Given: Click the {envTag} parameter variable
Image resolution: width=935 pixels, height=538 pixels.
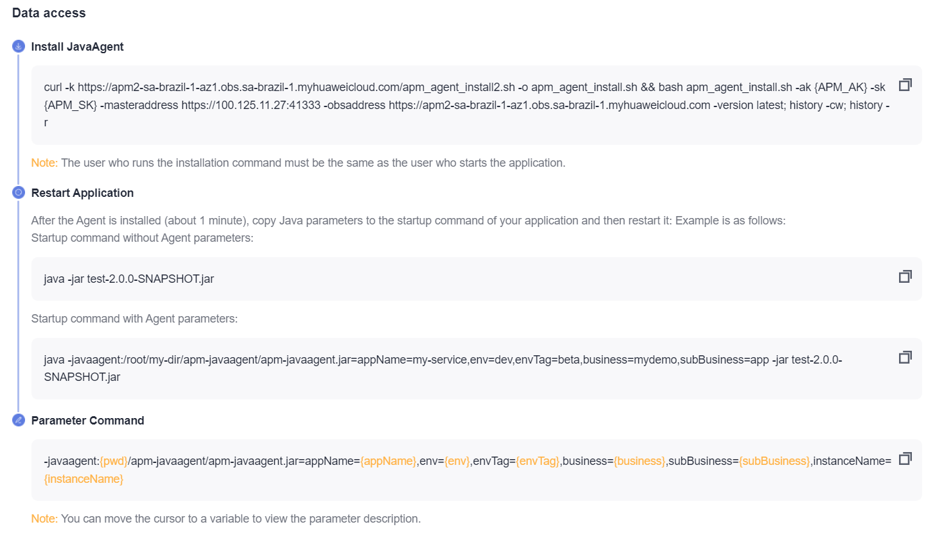Looking at the screenshot, I should pyautogui.click(x=537, y=461).
